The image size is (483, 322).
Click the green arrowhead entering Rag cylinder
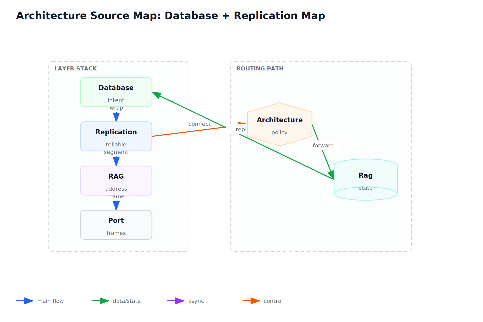click(x=331, y=174)
